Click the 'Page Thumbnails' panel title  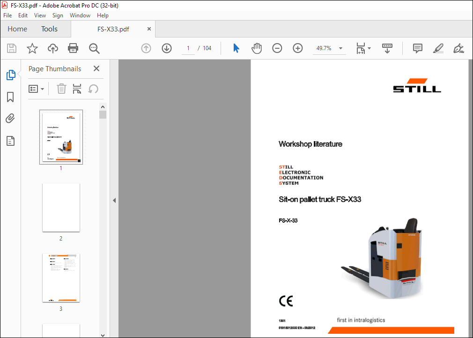[55, 69]
